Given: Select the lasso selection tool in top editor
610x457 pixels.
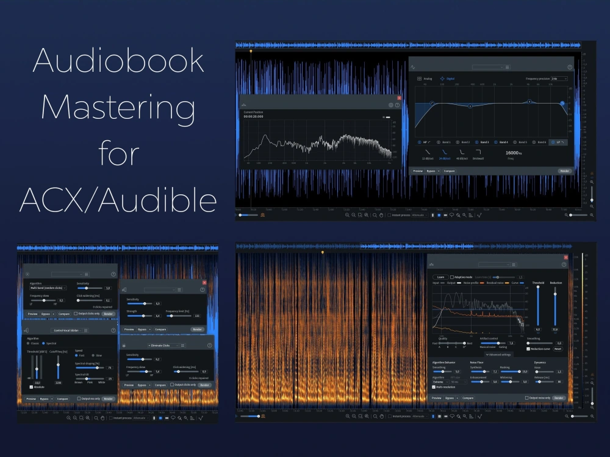Looking at the screenshot, I should [x=451, y=215].
